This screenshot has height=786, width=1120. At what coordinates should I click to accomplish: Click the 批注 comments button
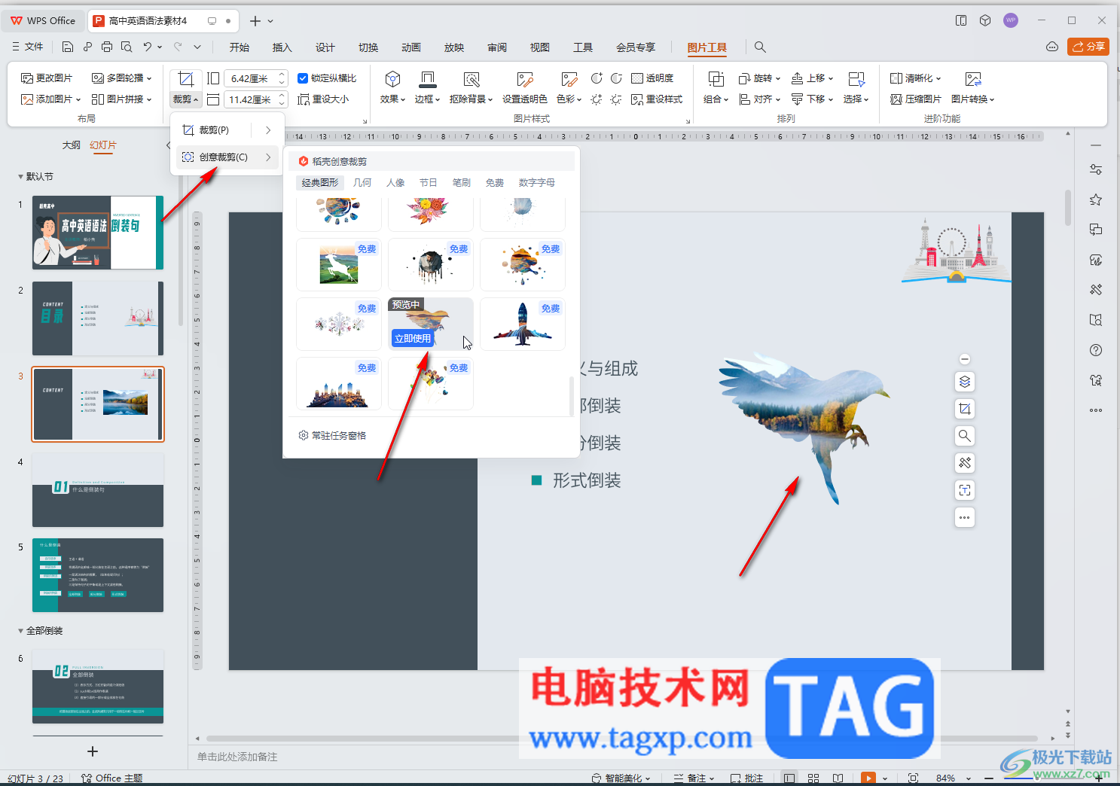(746, 778)
